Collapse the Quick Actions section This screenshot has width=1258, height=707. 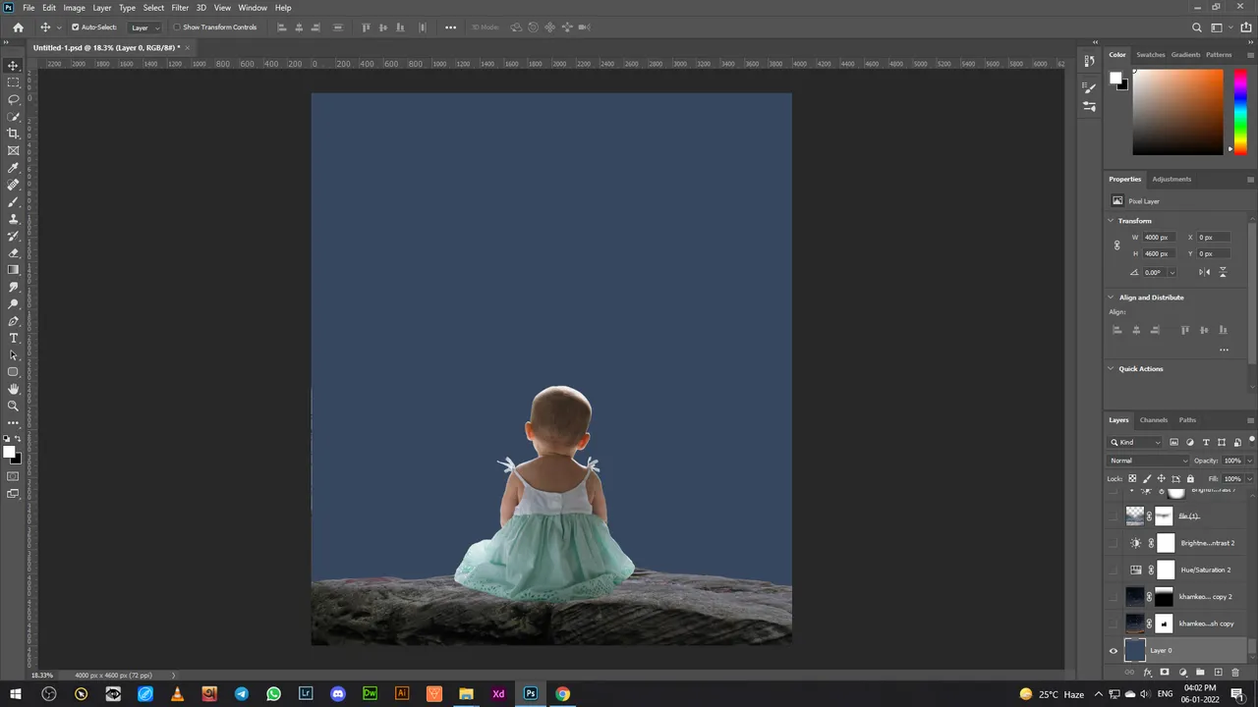coord(1112,369)
